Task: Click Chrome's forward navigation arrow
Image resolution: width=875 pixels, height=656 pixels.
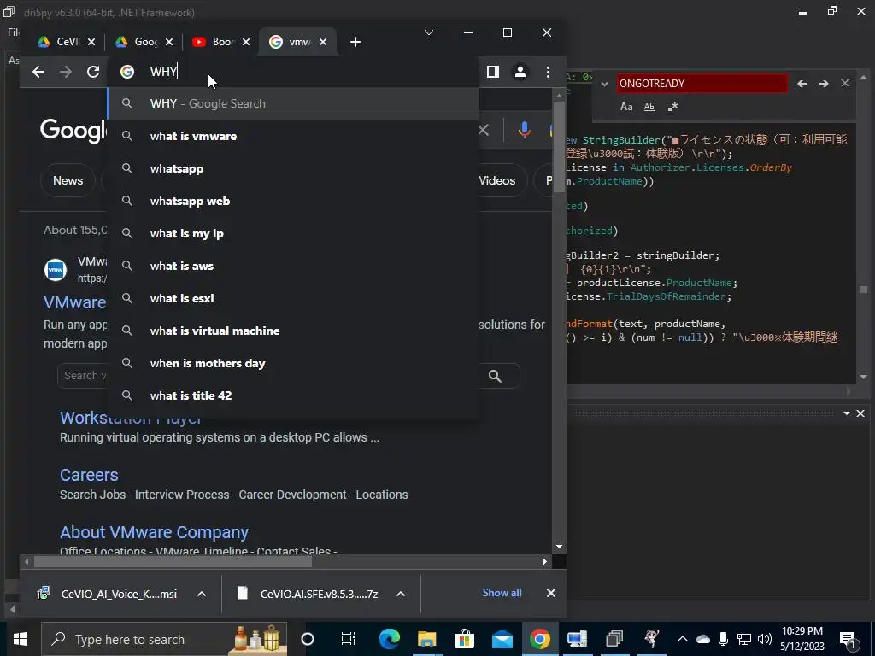Action: [x=65, y=72]
